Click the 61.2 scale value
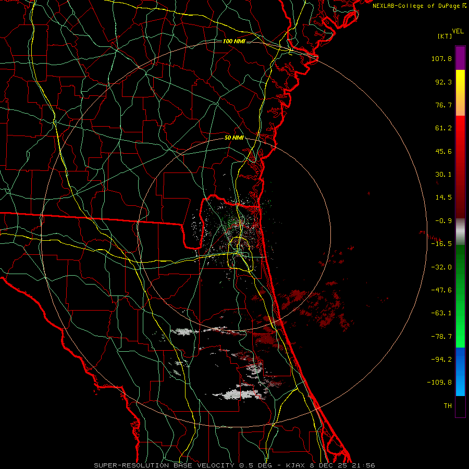 [x=443, y=128]
